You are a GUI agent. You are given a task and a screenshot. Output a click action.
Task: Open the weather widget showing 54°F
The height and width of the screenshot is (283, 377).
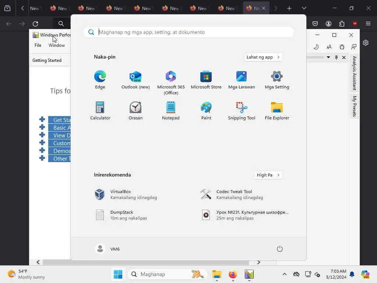(x=27, y=274)
